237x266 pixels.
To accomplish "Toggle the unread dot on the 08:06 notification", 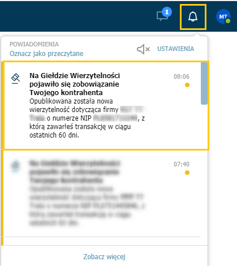I will pyautogui.click(x=187, y=85).
